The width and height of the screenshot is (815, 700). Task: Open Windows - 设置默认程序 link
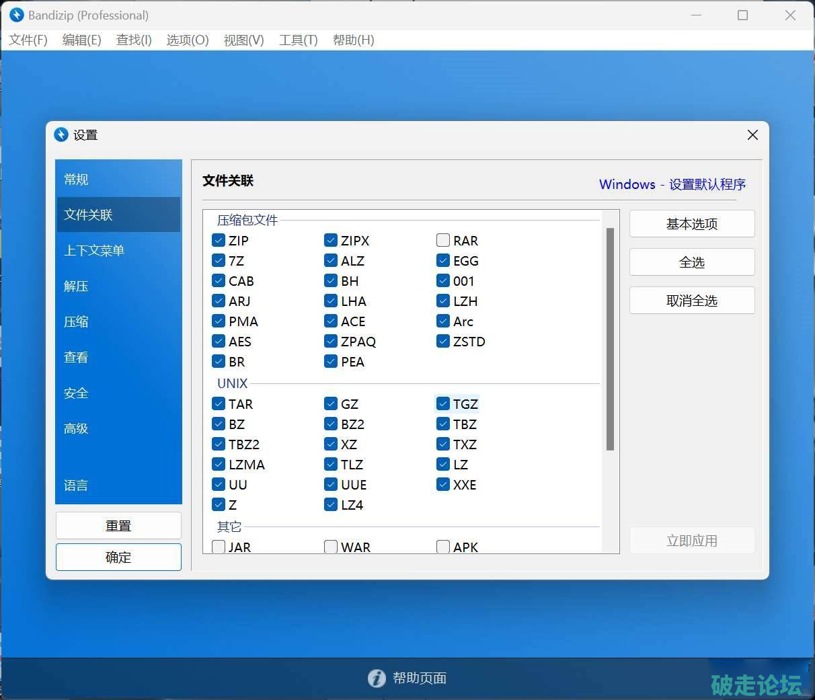click(672, 184)
